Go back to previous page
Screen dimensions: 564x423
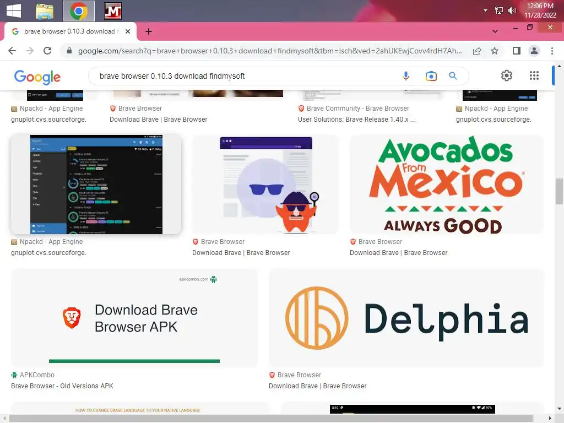[12, 51]
